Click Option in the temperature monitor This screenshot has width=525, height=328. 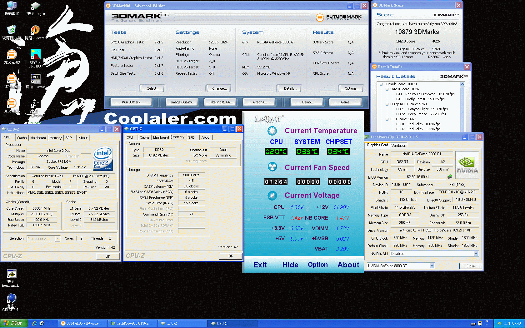coord(318,265)
